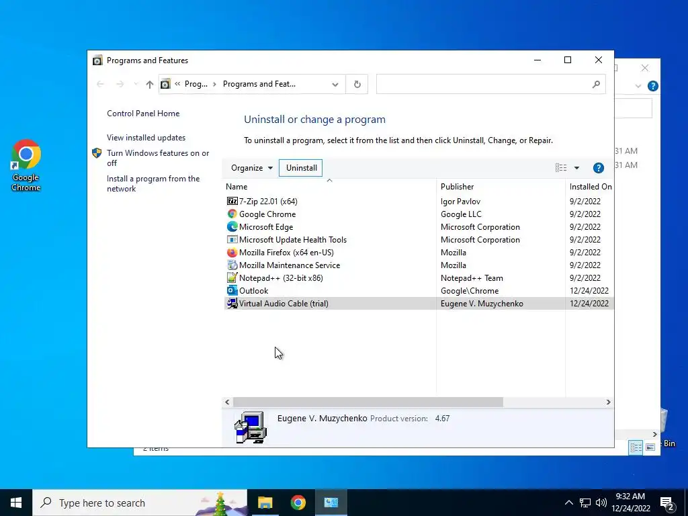
Task: Click the horizontal scrollbar thumb
Action: pyautogui.click(x=368, y=402)
